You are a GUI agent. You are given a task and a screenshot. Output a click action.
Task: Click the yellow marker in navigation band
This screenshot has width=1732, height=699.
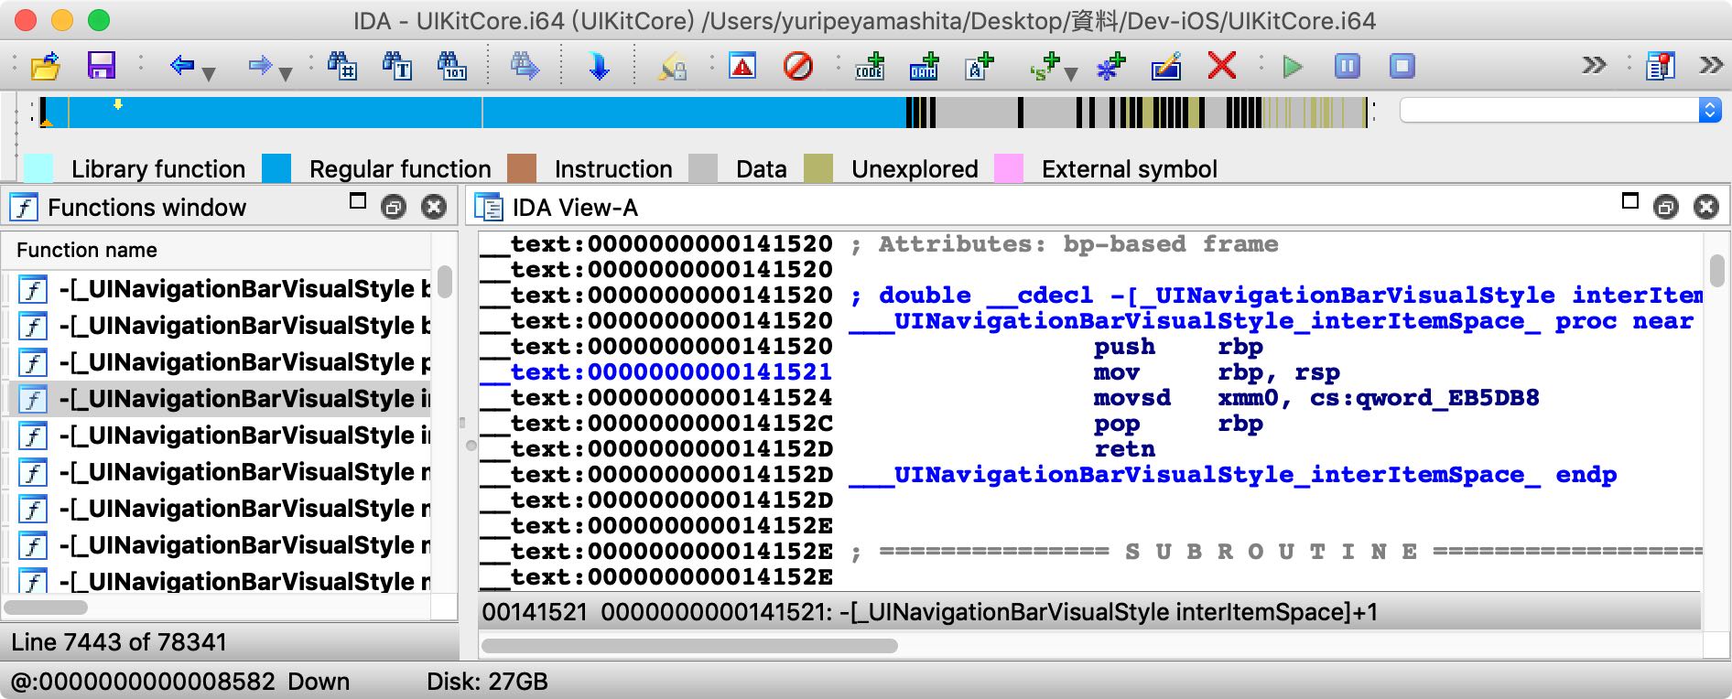click(x=118, y=105)
